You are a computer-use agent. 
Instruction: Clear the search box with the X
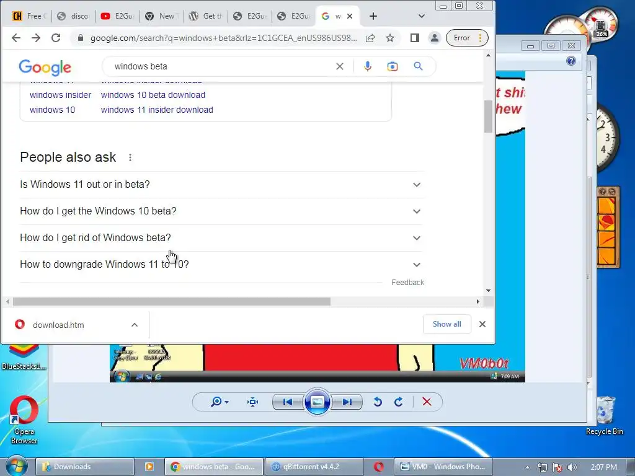click(x=340, y=66)
